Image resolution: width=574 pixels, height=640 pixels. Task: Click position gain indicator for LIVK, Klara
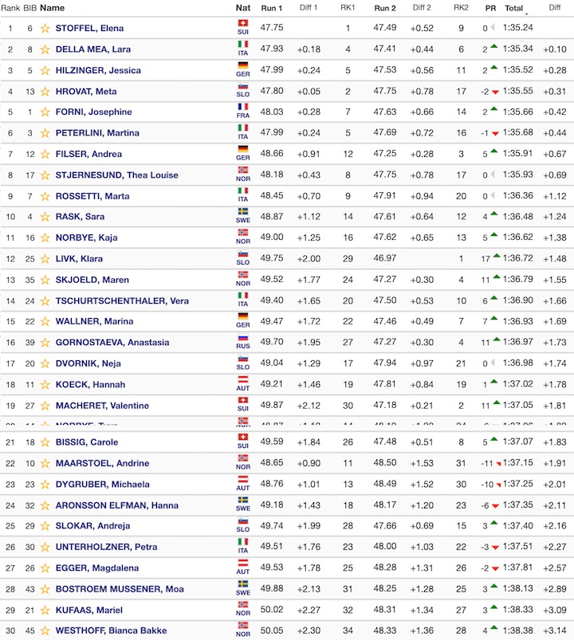click(497, 257)
